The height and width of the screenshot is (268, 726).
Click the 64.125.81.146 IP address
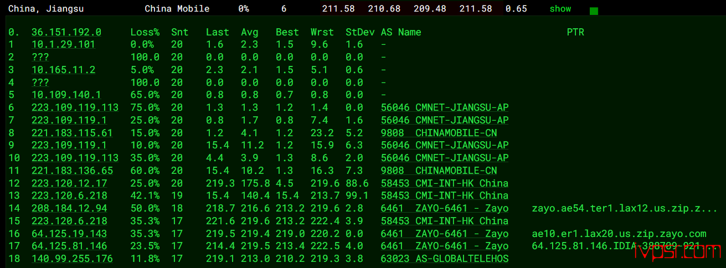pyautogui.click(x=69, y=246)
